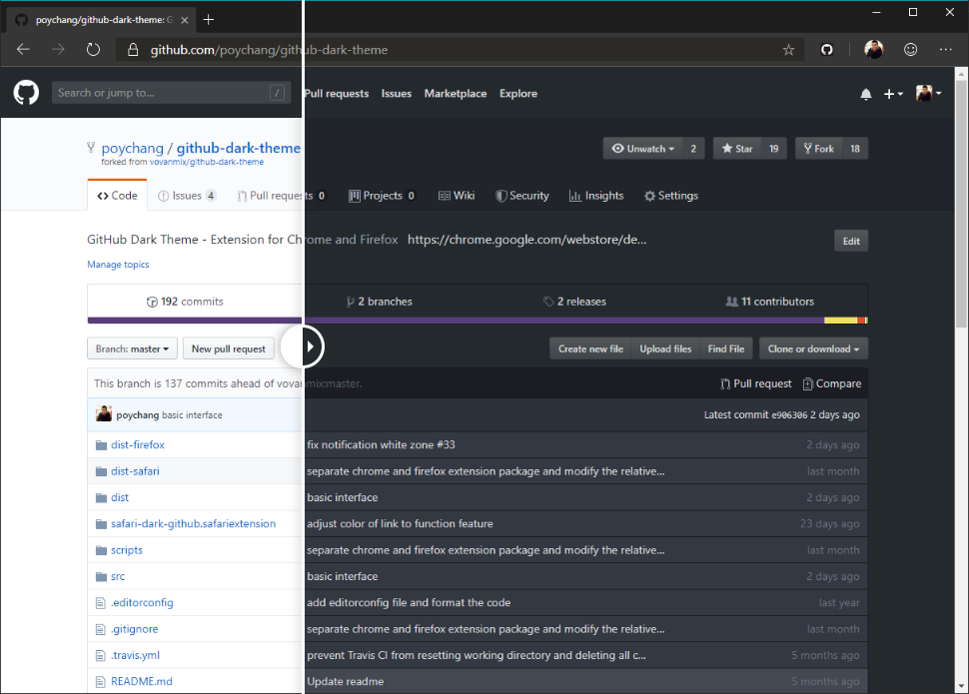
Task: Click the lock site-info icon
Action: [x=133, y=50]
